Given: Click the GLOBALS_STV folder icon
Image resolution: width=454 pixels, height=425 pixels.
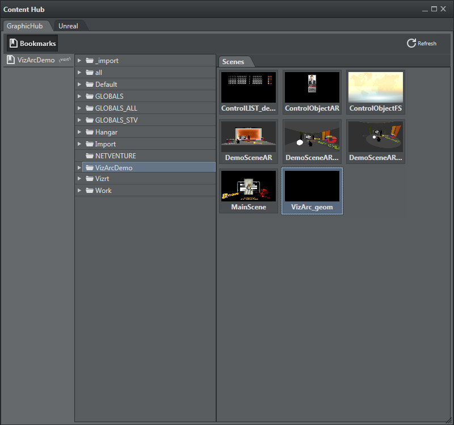Looking at the screenshot, I should (89, 120).
